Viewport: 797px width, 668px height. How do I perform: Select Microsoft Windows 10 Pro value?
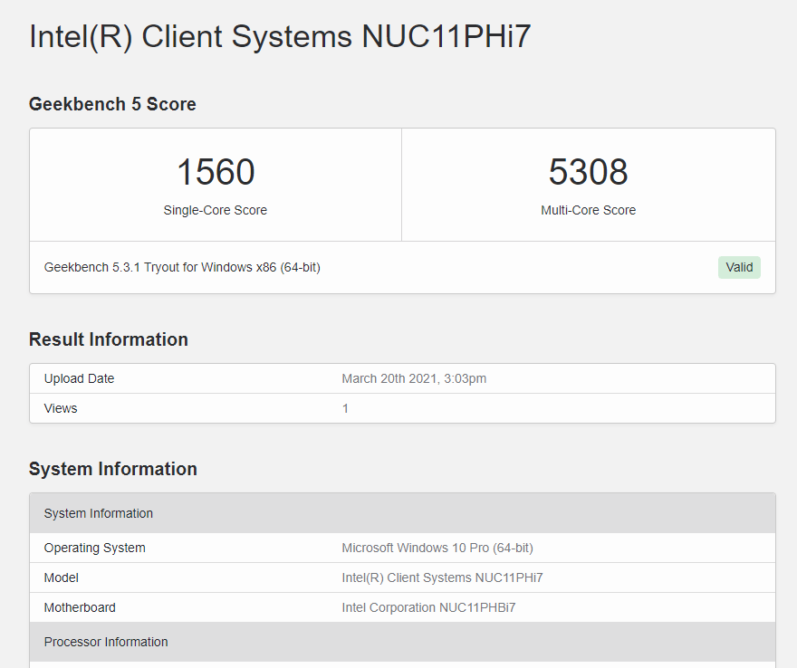pos(437,548)
